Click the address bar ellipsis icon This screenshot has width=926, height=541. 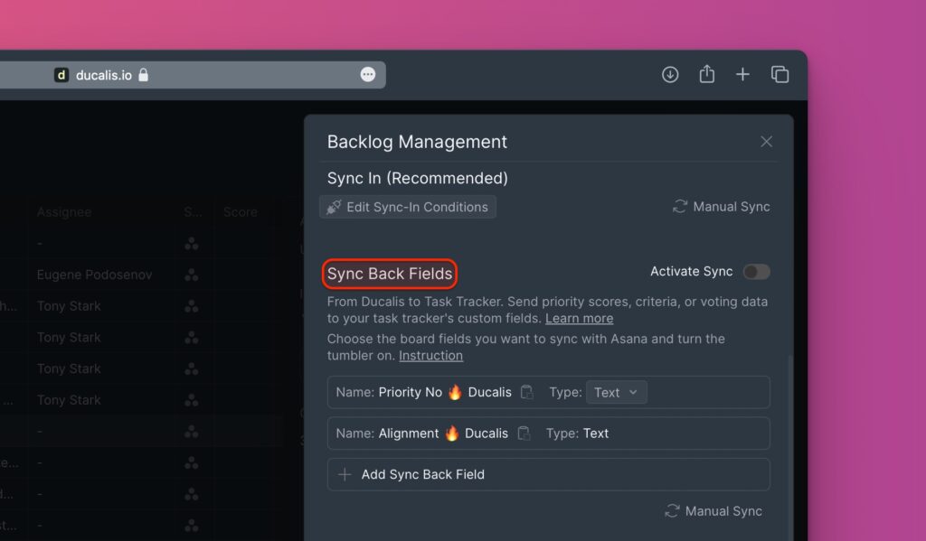(x=368, y=74)
